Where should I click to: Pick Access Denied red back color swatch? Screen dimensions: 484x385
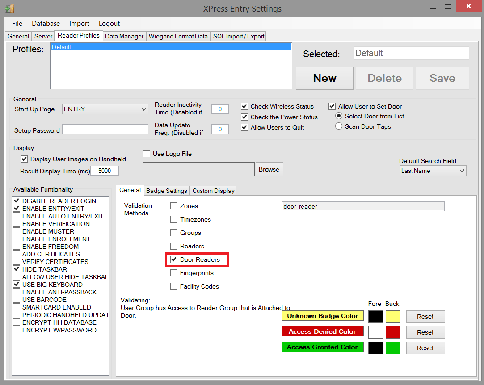(x=393, y=332)
